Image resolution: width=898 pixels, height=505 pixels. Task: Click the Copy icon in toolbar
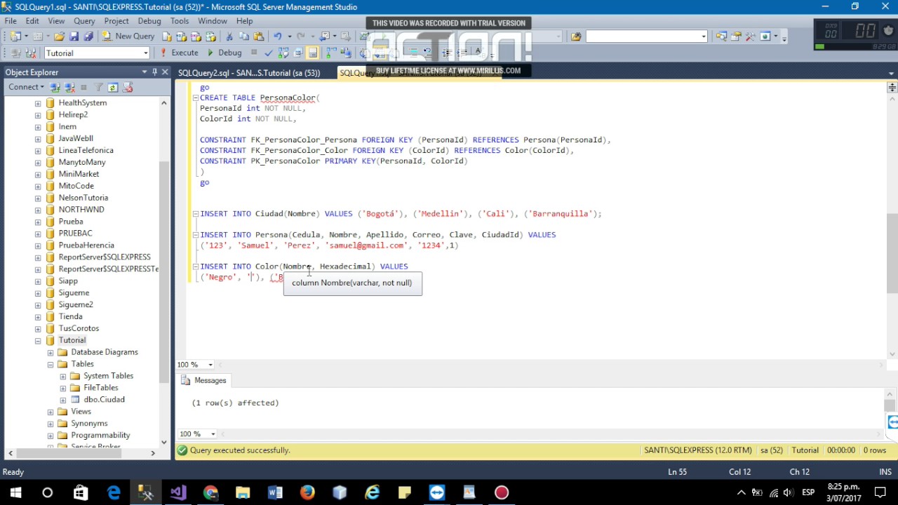243,36
